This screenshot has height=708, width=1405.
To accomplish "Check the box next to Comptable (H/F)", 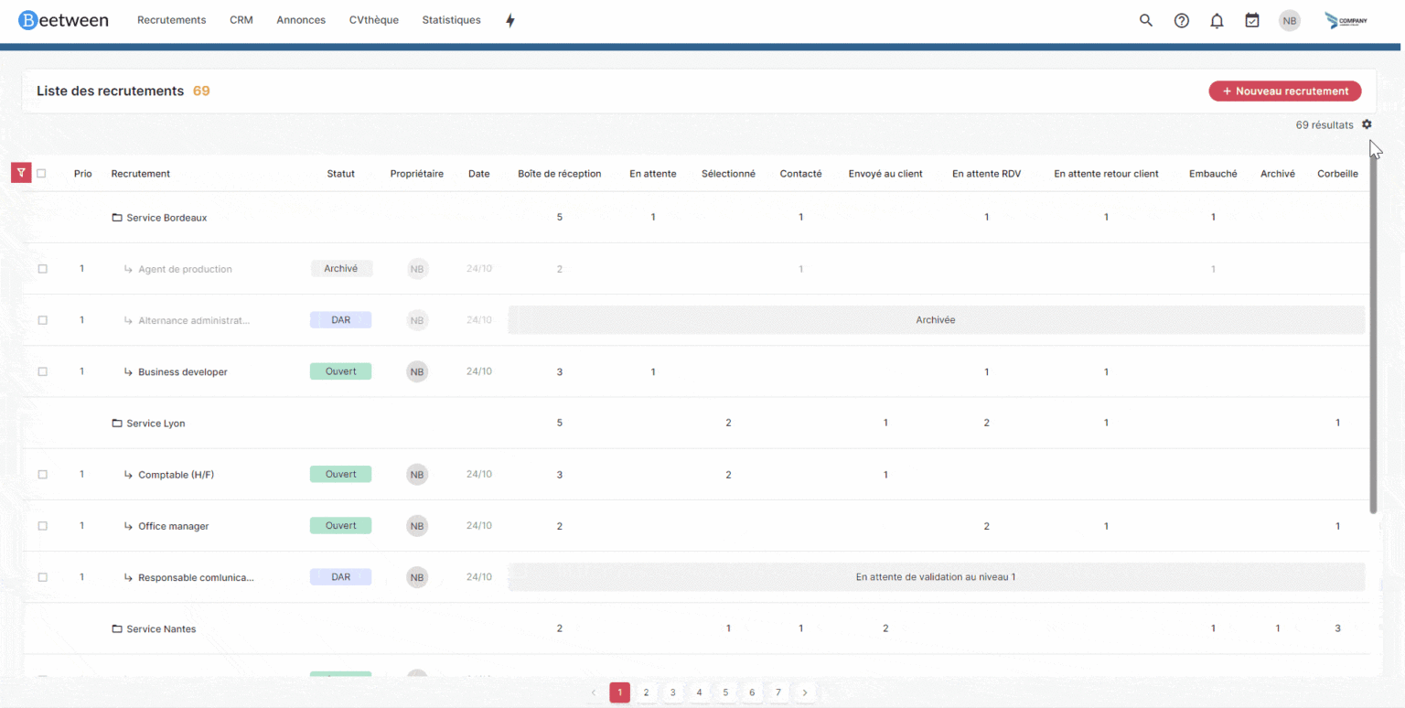I will point(42,474).
